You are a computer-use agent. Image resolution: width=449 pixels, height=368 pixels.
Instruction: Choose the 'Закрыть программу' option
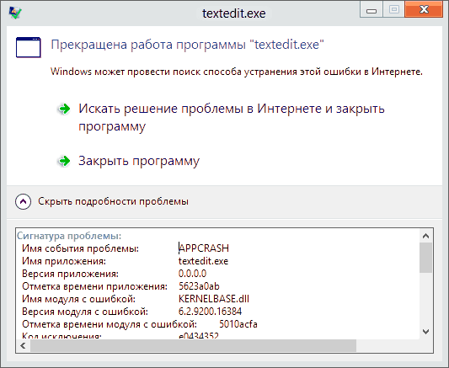tap(139, 161)
